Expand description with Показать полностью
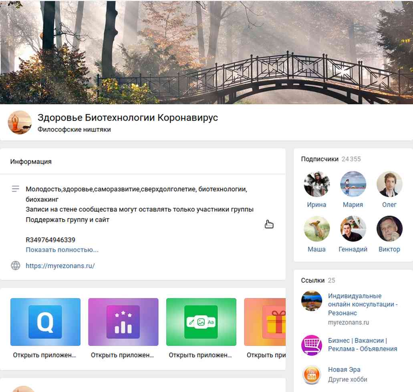The image size is (413, 392). coord(62,250)
